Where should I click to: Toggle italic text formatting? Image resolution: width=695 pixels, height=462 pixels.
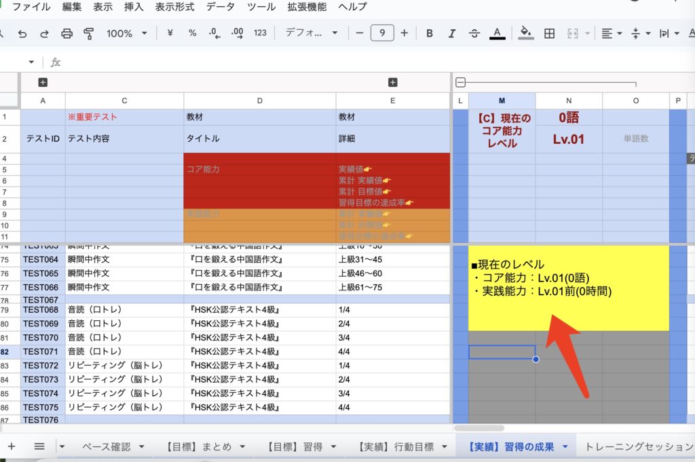(x=452, y=33)
